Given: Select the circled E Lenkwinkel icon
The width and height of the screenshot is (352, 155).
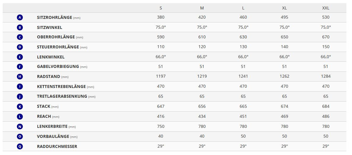Looking at the screenshot, I should tap(20, 57).
